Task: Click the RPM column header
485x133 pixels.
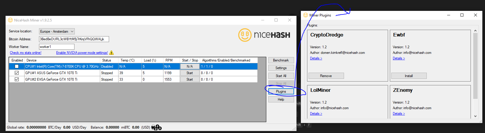Action: pyautogui.click(x=171, y=60)
